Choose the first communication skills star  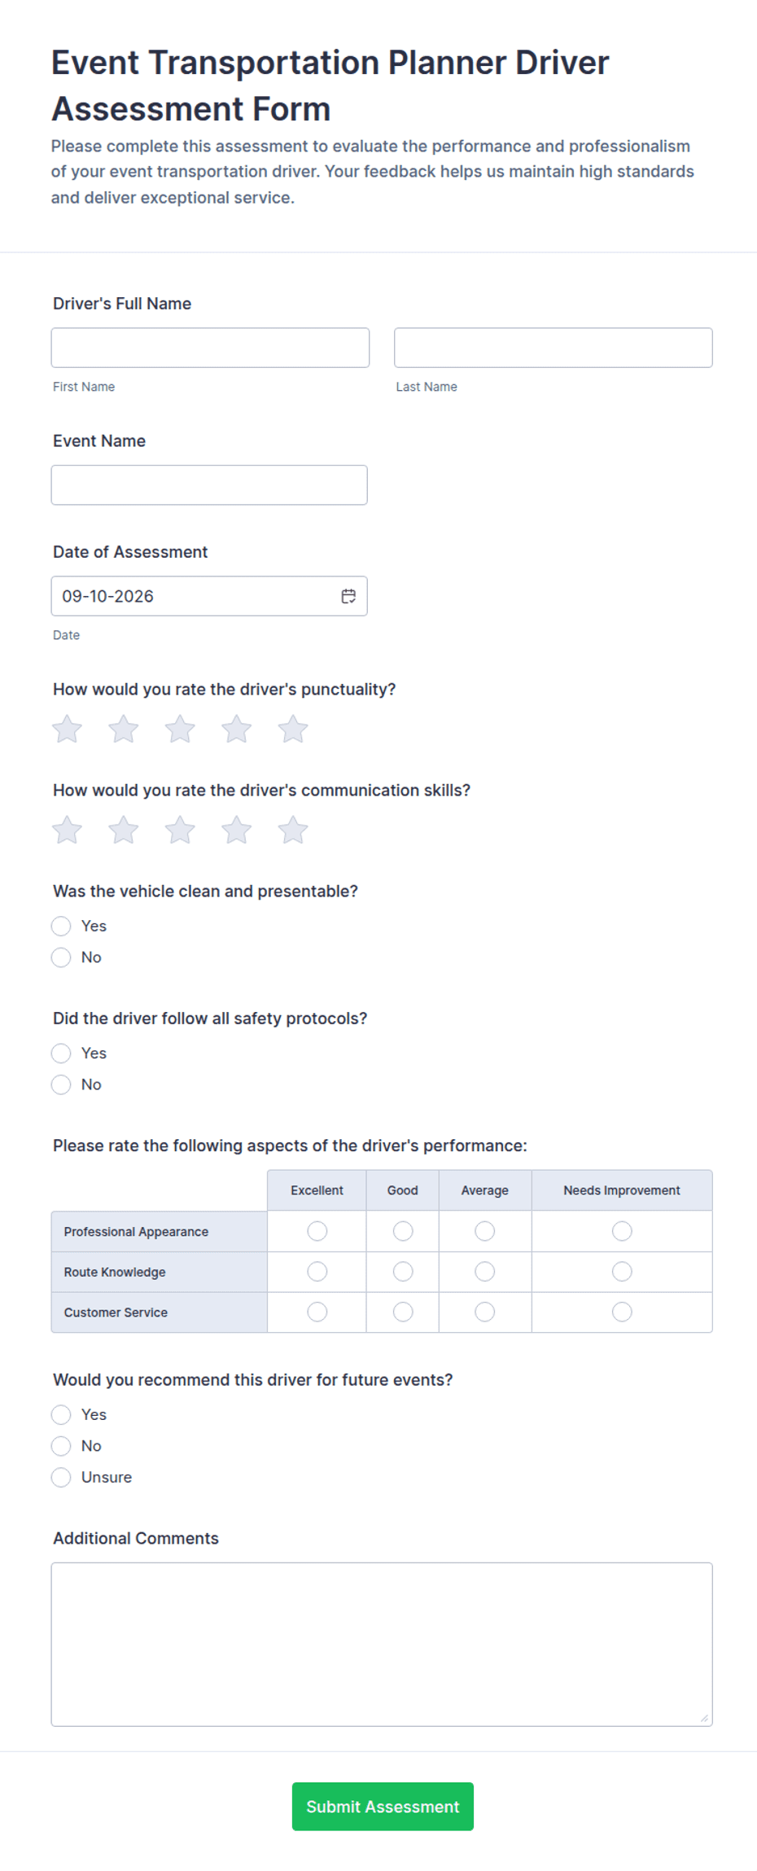click(67, 830)
